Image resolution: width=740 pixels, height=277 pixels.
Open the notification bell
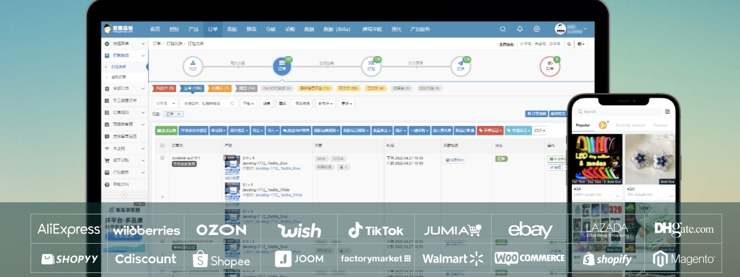pyautogui.click(x=520, y=29)
